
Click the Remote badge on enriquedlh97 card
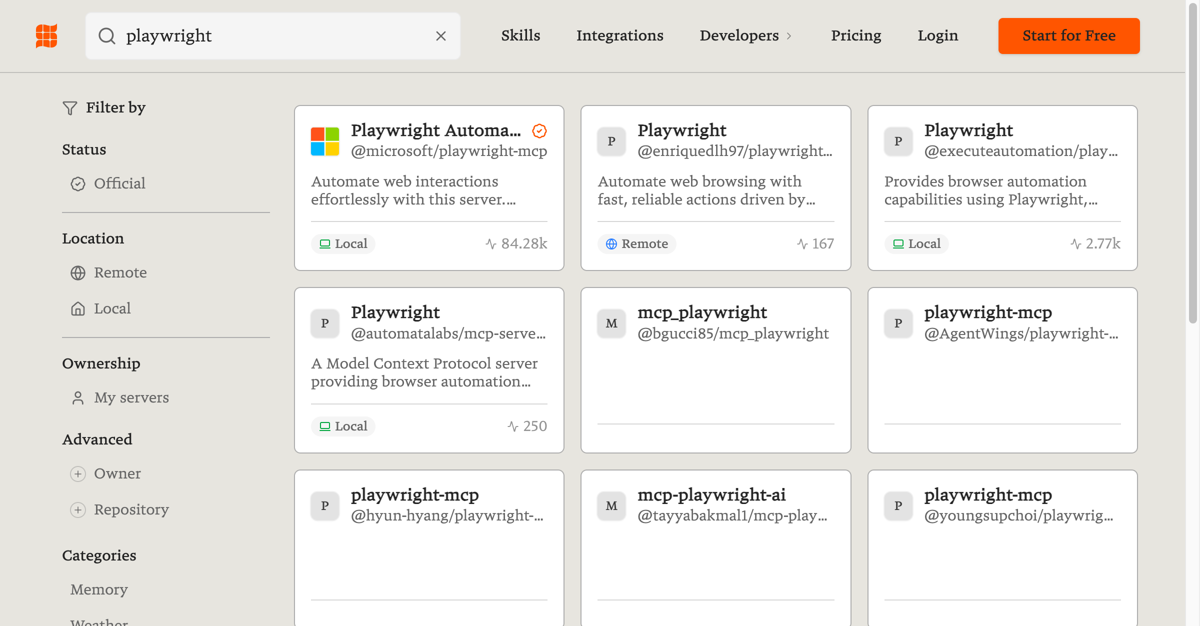pyautogui.click(x=637, y=244)
